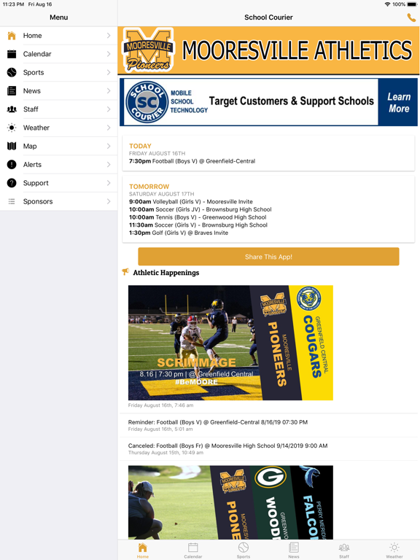Expand the Home row chevron
Viewport: 420px width, 560px height.
(109, 35)
